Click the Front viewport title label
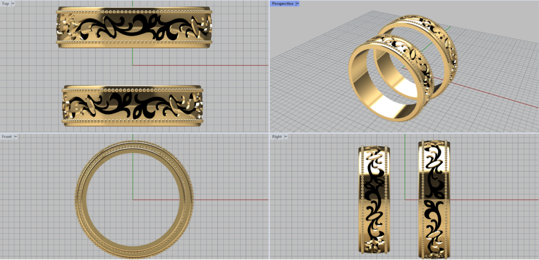Viewport: 539px width, 260px height. 6,136
